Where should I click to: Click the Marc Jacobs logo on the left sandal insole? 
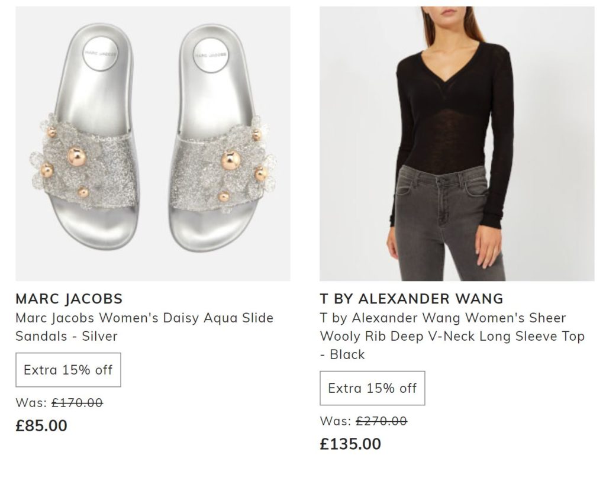(x=99, y=53)
